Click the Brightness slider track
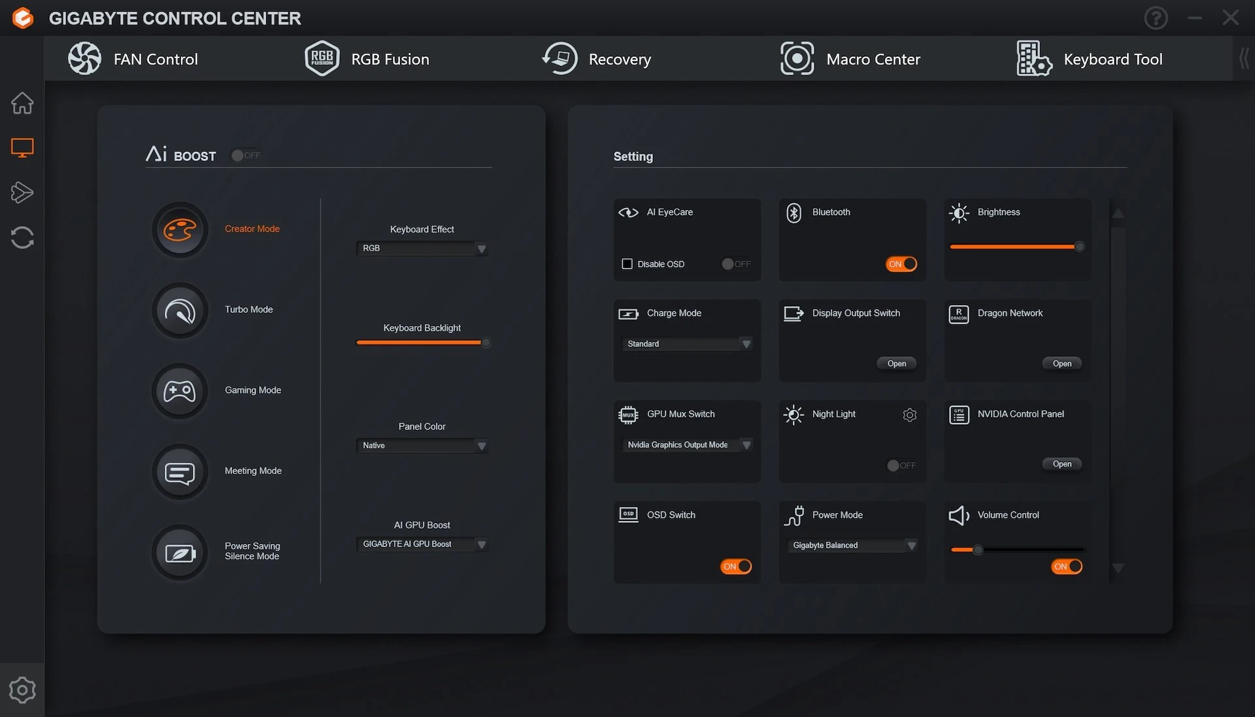The width and height of the screenshot is (1255, 717). pyautogui.click(x=1017, y=247)
